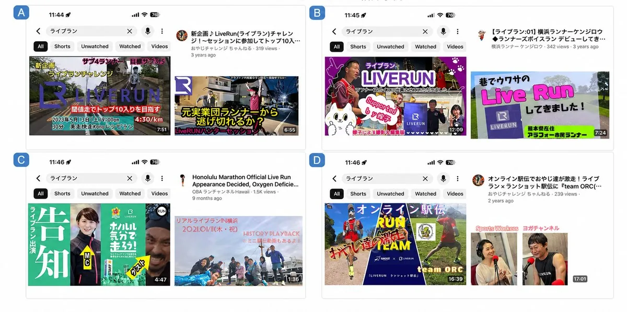Open おやじチャレンジ channel avatar in panel D
This screenshot has height=312, width=627.
[x=478, y=180]
